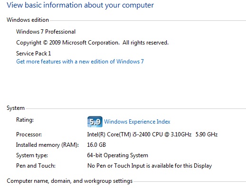Click the 5.9 rating score badge
The image size is (246, 188).
pos(95,122)
